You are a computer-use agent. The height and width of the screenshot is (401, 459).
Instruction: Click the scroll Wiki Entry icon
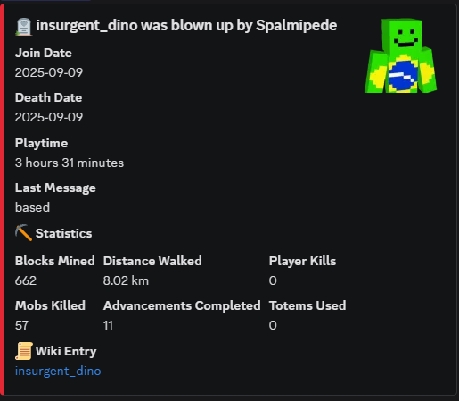pyautogui.click(x=24, y=351)
